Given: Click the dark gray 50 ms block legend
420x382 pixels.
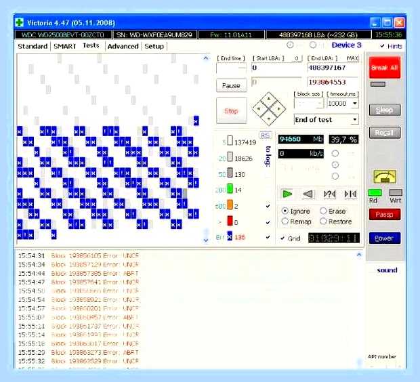Looking at the screenshot, I should (230, 173).
